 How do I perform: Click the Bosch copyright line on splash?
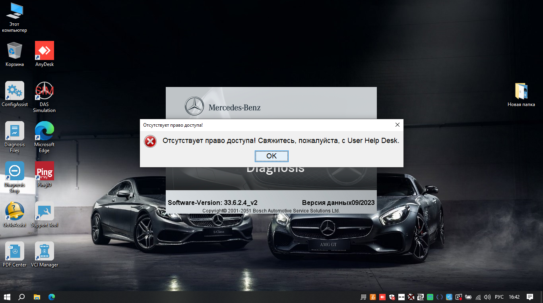(x=271, y=210)
